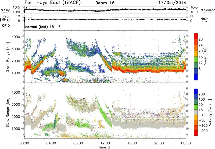Click the light green segment of Power colorbar
Image resolution: width=215 pixels, height=149 pixels.
coord(196,60)
